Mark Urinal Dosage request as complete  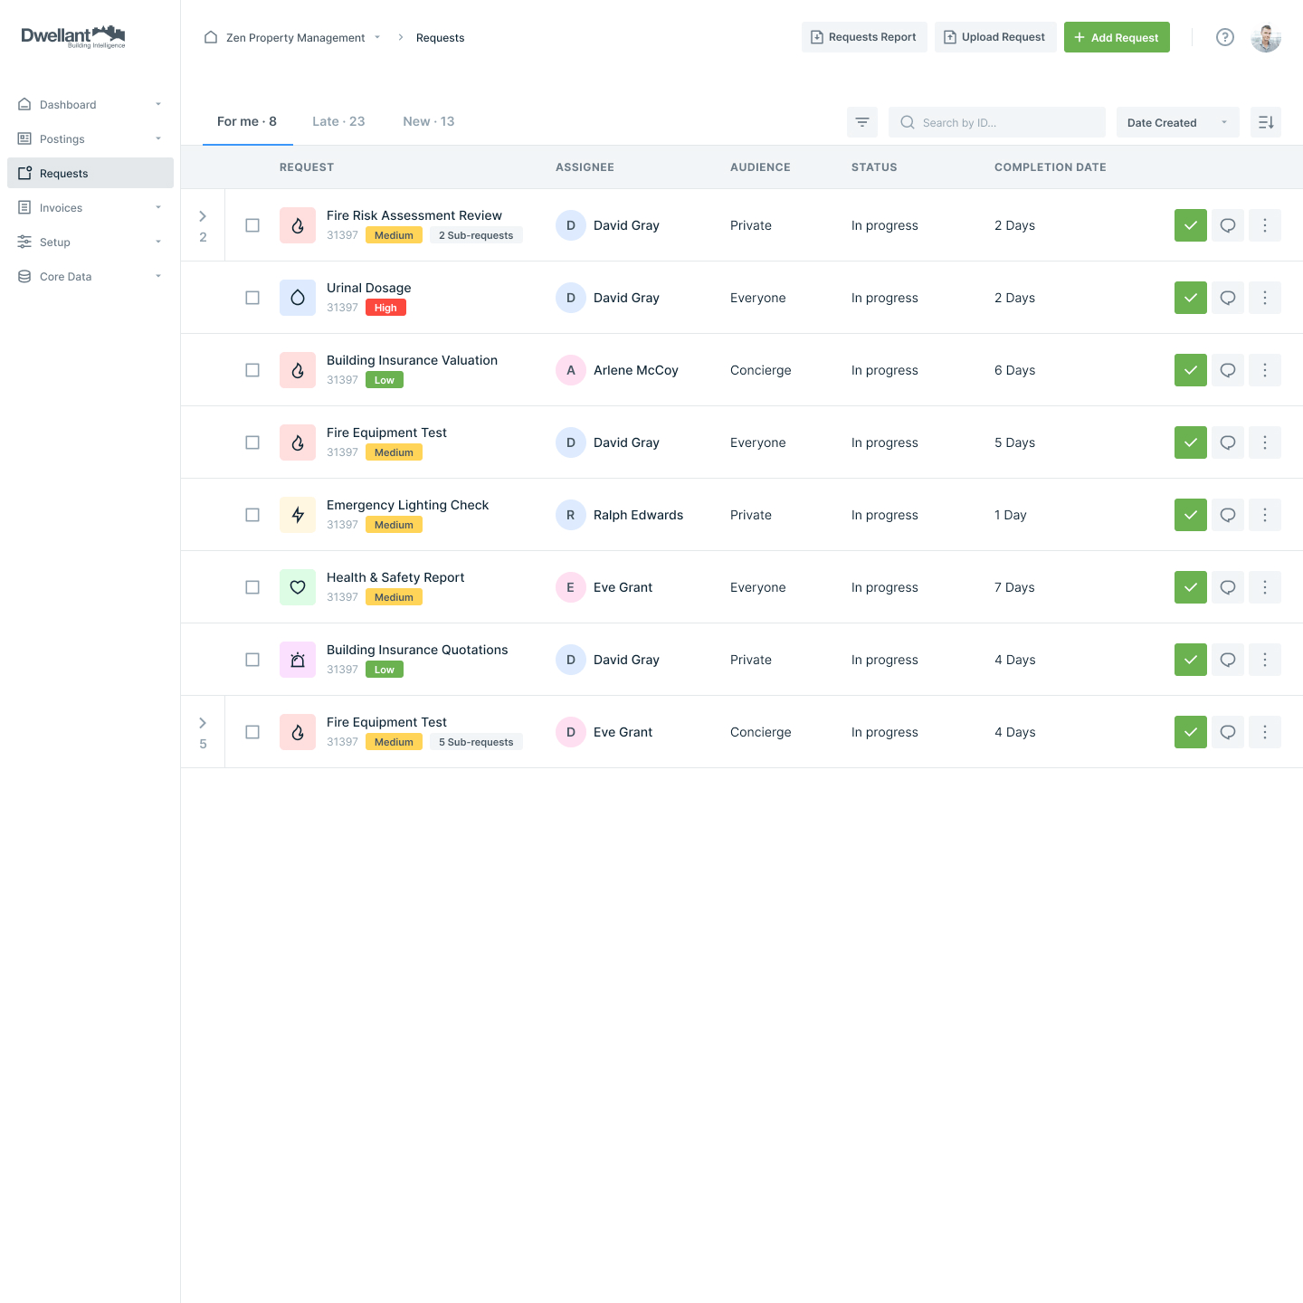coord(1190,298)
